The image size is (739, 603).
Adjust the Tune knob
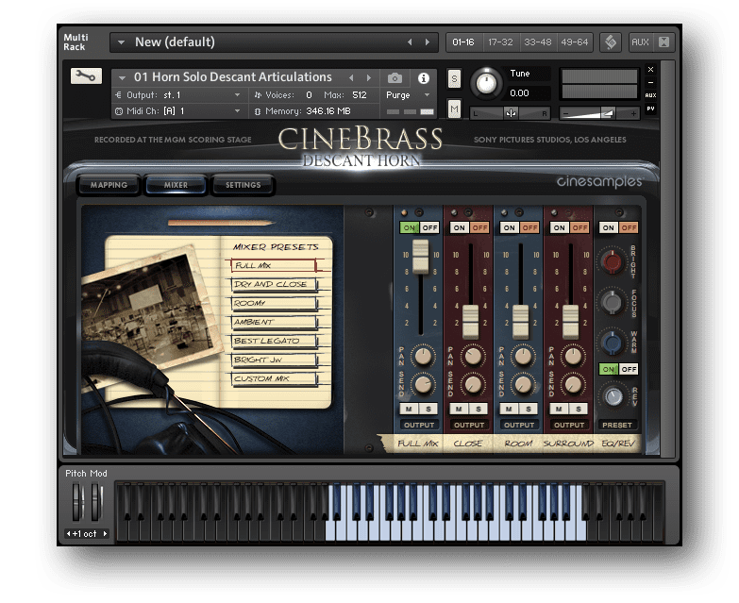point(486,83)
